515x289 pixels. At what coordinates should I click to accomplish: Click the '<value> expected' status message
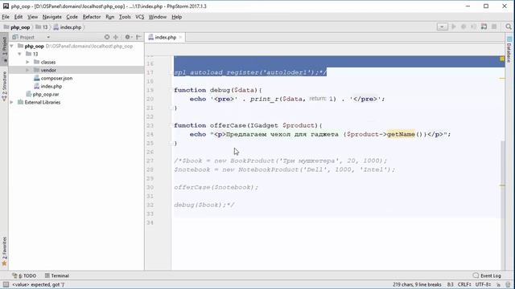pyautogui.click(x=38, y=284)
